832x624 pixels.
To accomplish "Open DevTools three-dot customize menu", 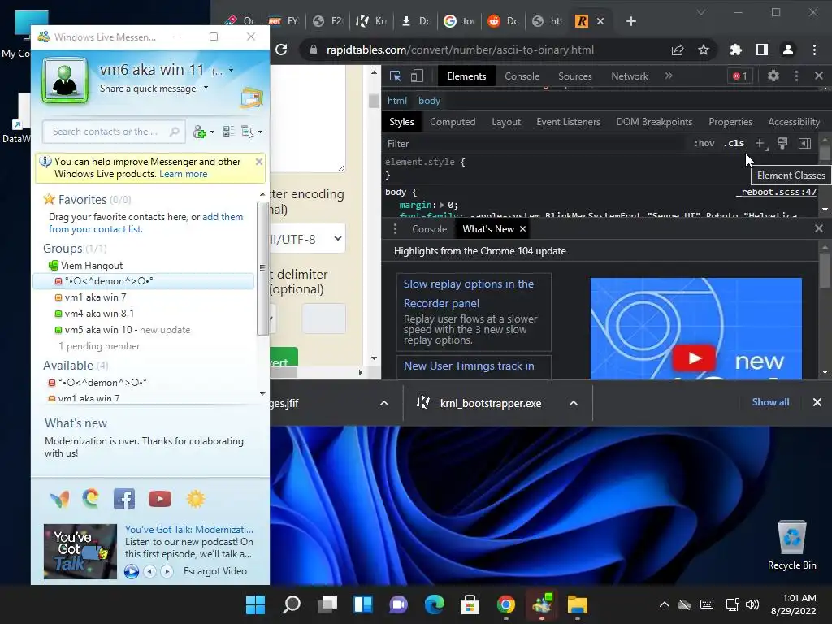I will pyautogui.click(x=796, y=76).
